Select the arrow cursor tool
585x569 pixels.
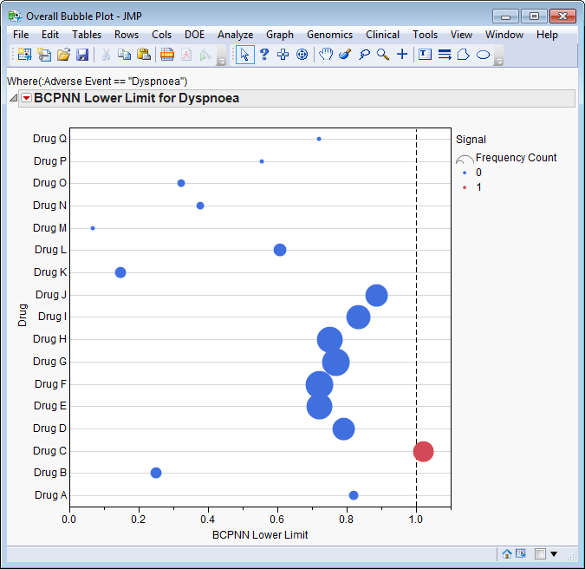click(244, 55)
